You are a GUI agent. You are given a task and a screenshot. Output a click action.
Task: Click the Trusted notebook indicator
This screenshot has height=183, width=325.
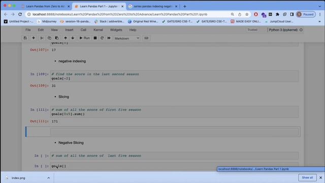point(252,30)
